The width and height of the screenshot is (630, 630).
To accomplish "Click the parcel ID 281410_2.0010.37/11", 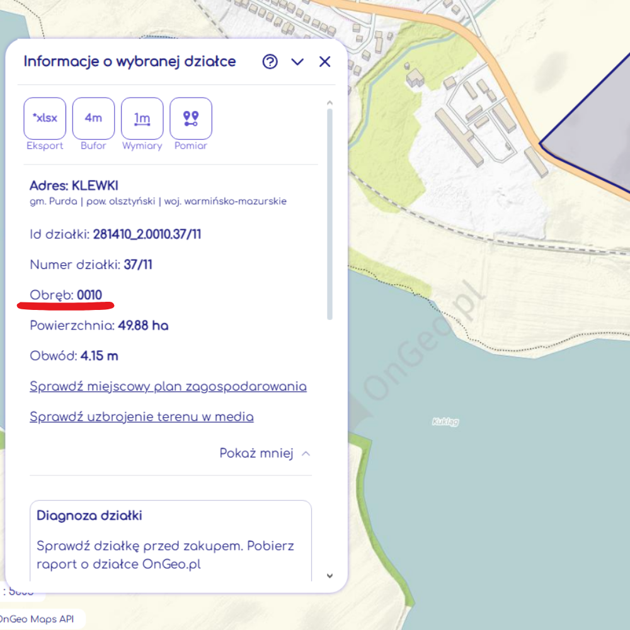I will pyautogui.click(x=147, y=234).
